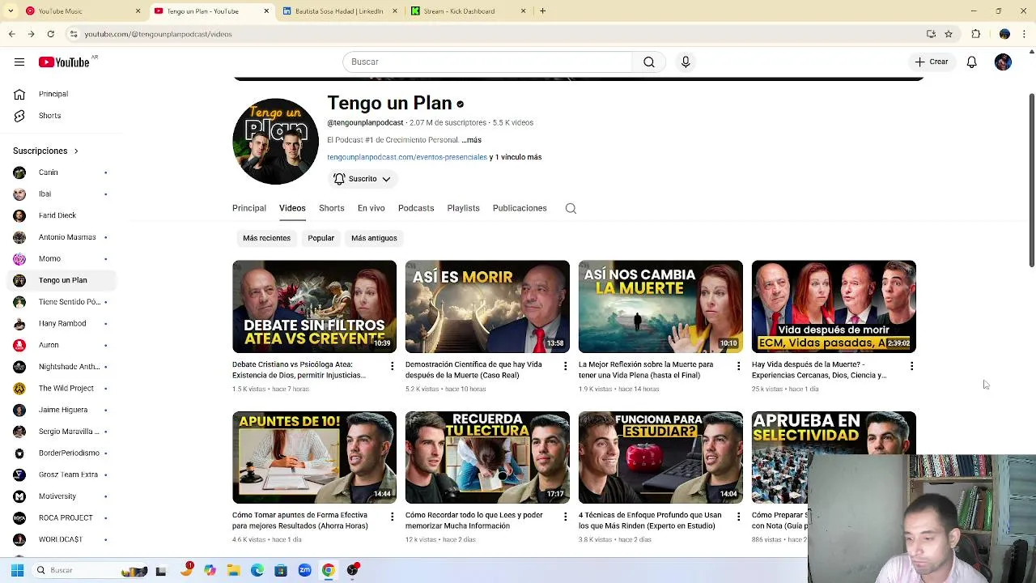This screenshot has height=583, width=1036.
Task: Expand the Suscripciones section chevron
Action: pos(76,151)
